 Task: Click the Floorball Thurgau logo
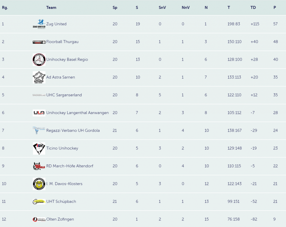(x=39, y=42)
